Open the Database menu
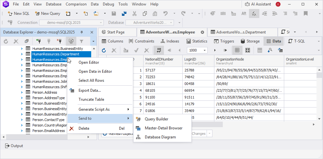This screenshot has width=323, height=159. coord(54,4)
